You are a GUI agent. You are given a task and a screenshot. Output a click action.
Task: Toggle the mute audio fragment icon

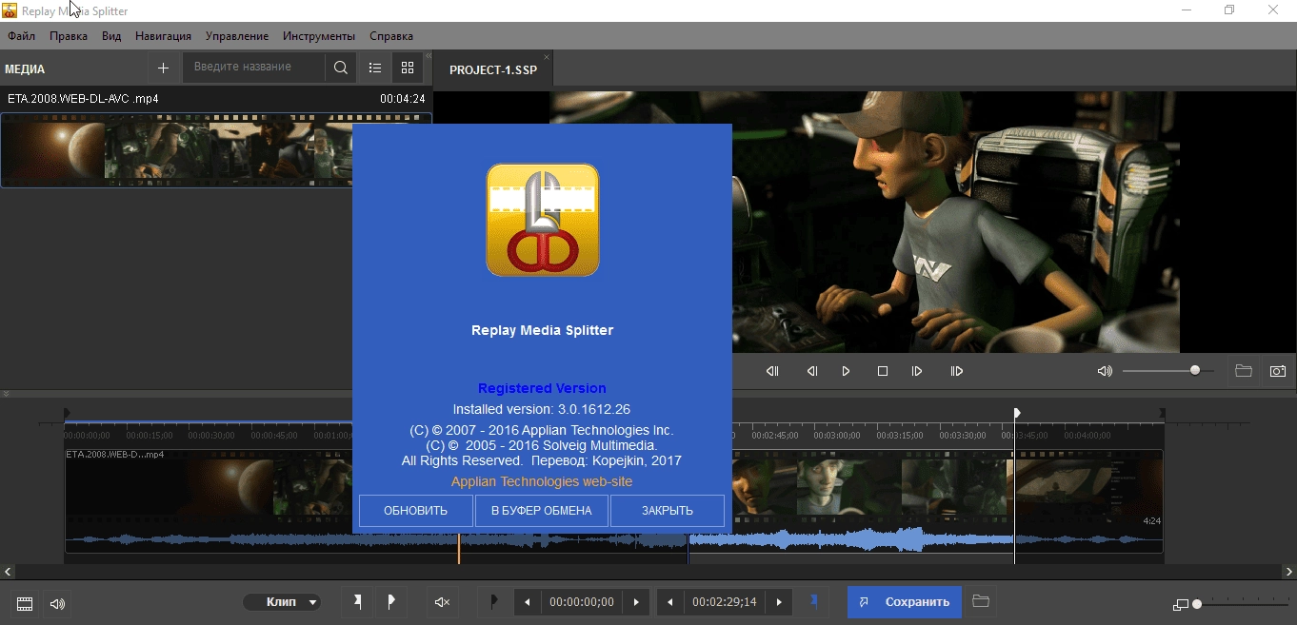click(x=442, y=602)
